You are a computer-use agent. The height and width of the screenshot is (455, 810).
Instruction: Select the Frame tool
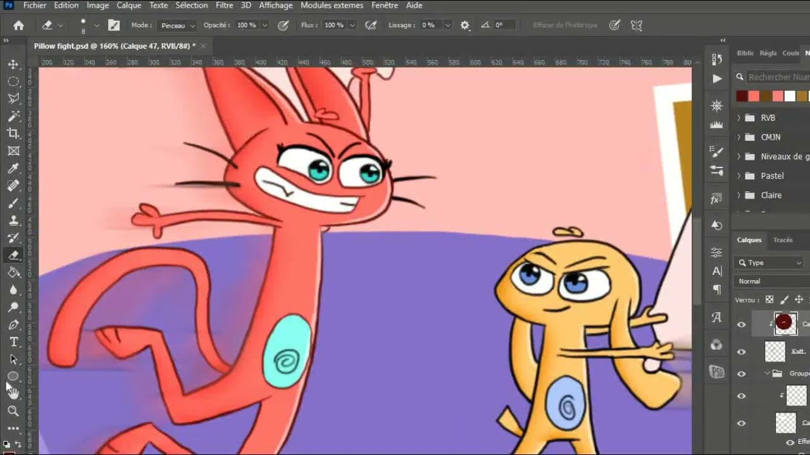[x=13, y=151]
